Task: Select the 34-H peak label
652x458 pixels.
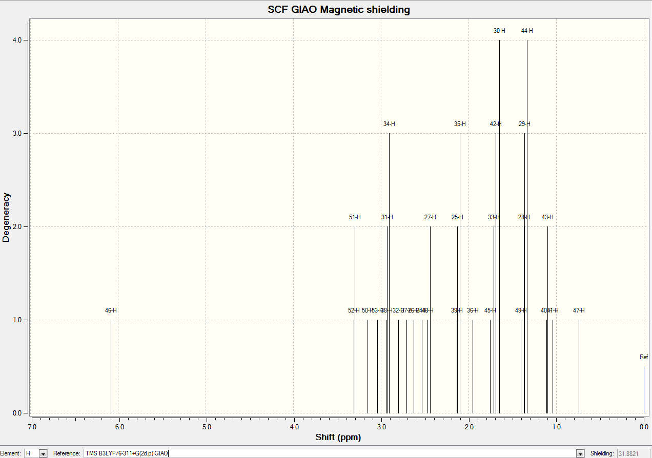Action: (x=389, y=124)
